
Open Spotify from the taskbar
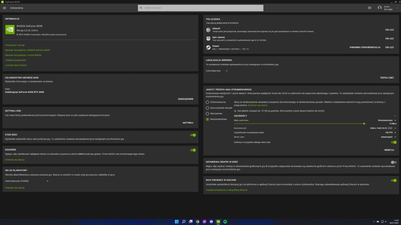(225, 222)
